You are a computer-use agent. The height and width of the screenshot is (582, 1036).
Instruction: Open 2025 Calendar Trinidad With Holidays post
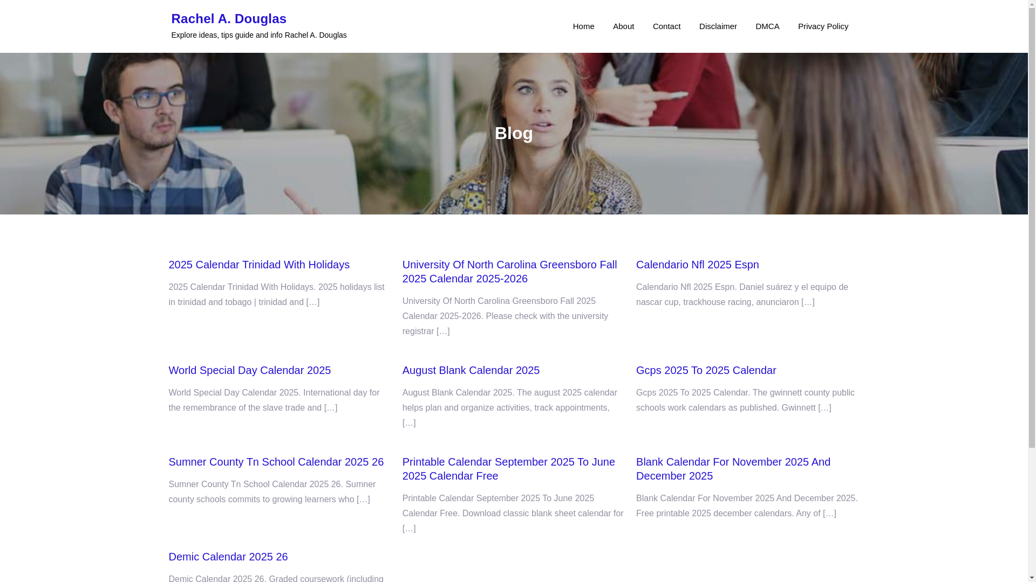[259, 265]
